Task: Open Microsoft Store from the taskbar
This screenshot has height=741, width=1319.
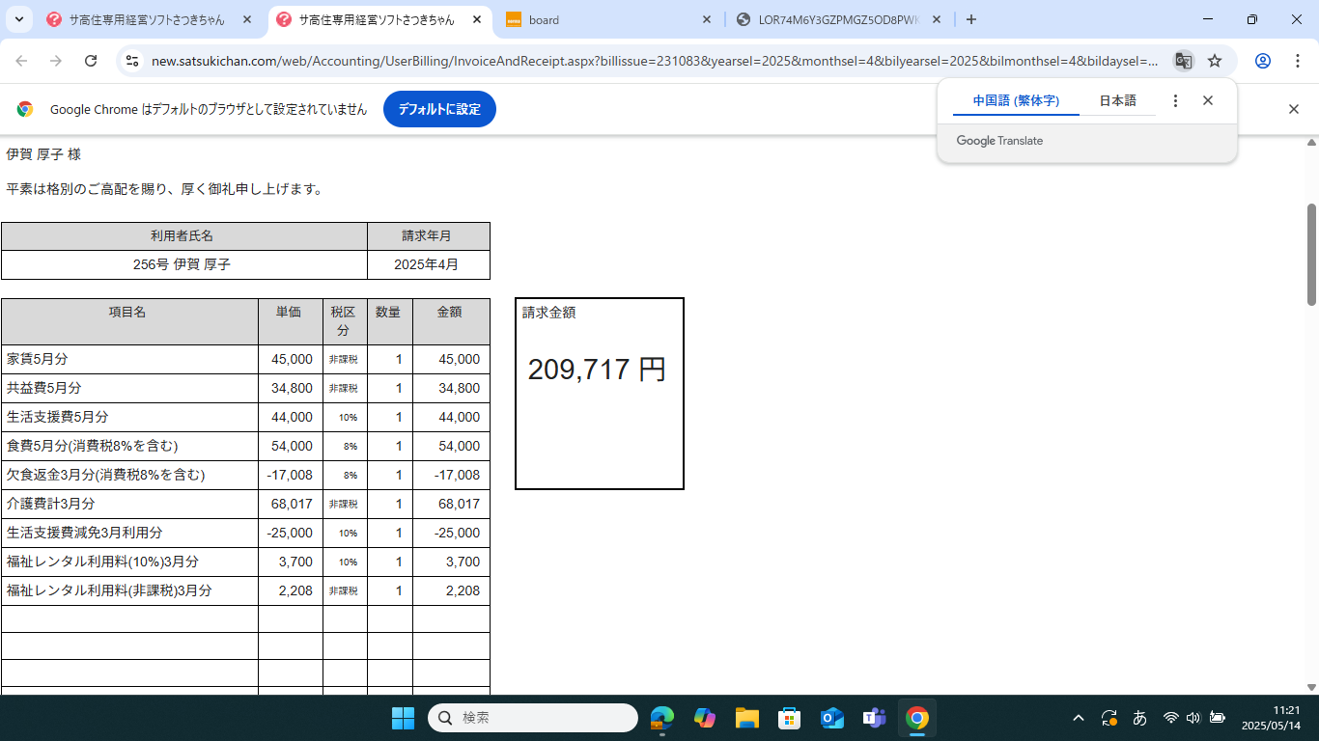Action: 789,718
